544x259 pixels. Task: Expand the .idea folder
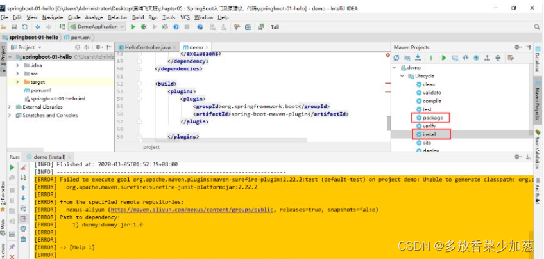point(17,65)
